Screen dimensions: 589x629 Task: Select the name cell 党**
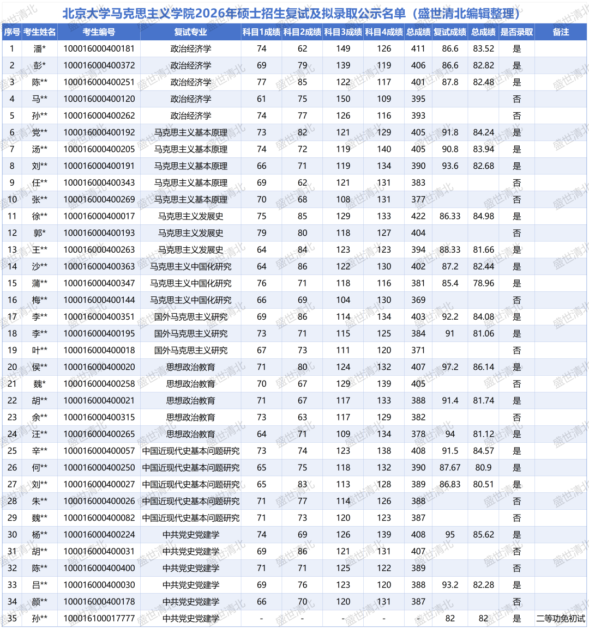click(39, 132)
